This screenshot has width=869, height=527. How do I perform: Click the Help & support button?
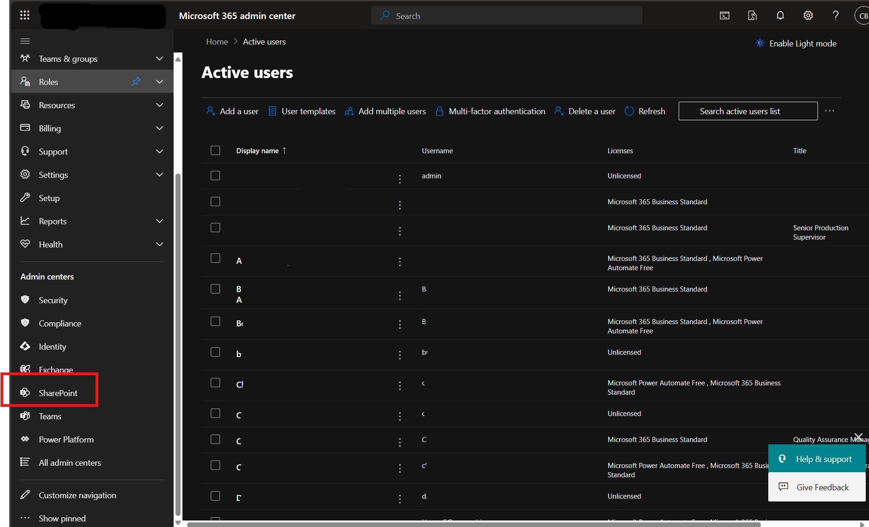click(x=817, y=459)
